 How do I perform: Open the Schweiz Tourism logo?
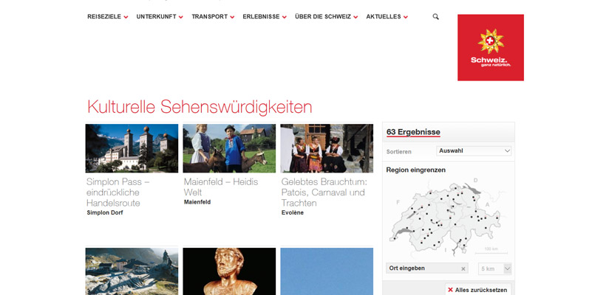[x=491, y=48]
